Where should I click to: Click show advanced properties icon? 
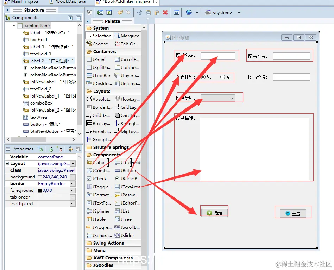[x=70, y=149]
